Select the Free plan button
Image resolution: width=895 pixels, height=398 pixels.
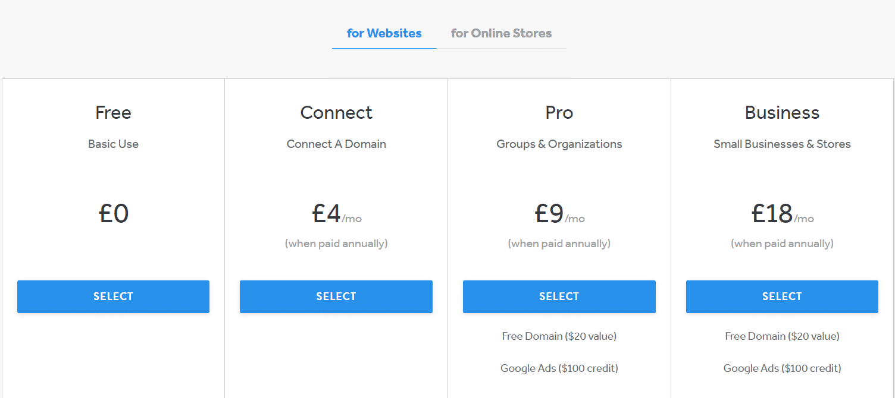click(x=113, y=296)
